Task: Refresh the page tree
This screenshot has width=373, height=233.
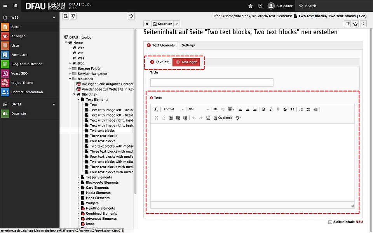Action: pyautogui.click(x=131, y=16)
